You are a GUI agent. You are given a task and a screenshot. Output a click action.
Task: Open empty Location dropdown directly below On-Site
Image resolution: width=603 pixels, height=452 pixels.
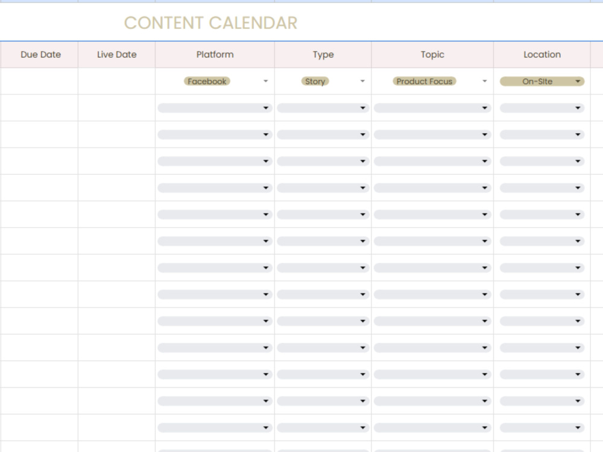(542, 108)
